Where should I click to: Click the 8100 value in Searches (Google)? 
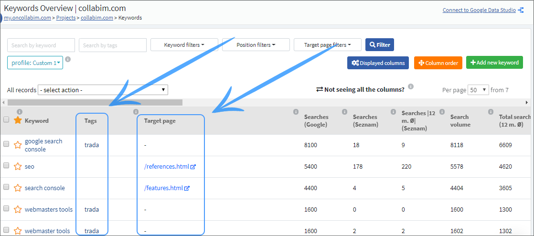pos(310,145)
